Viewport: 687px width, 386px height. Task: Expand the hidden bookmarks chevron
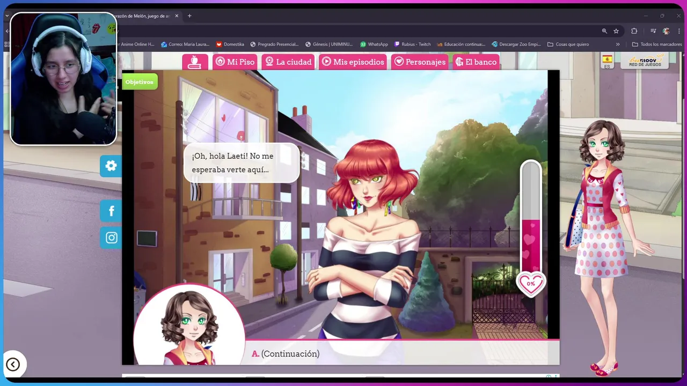tap(618, 44)
